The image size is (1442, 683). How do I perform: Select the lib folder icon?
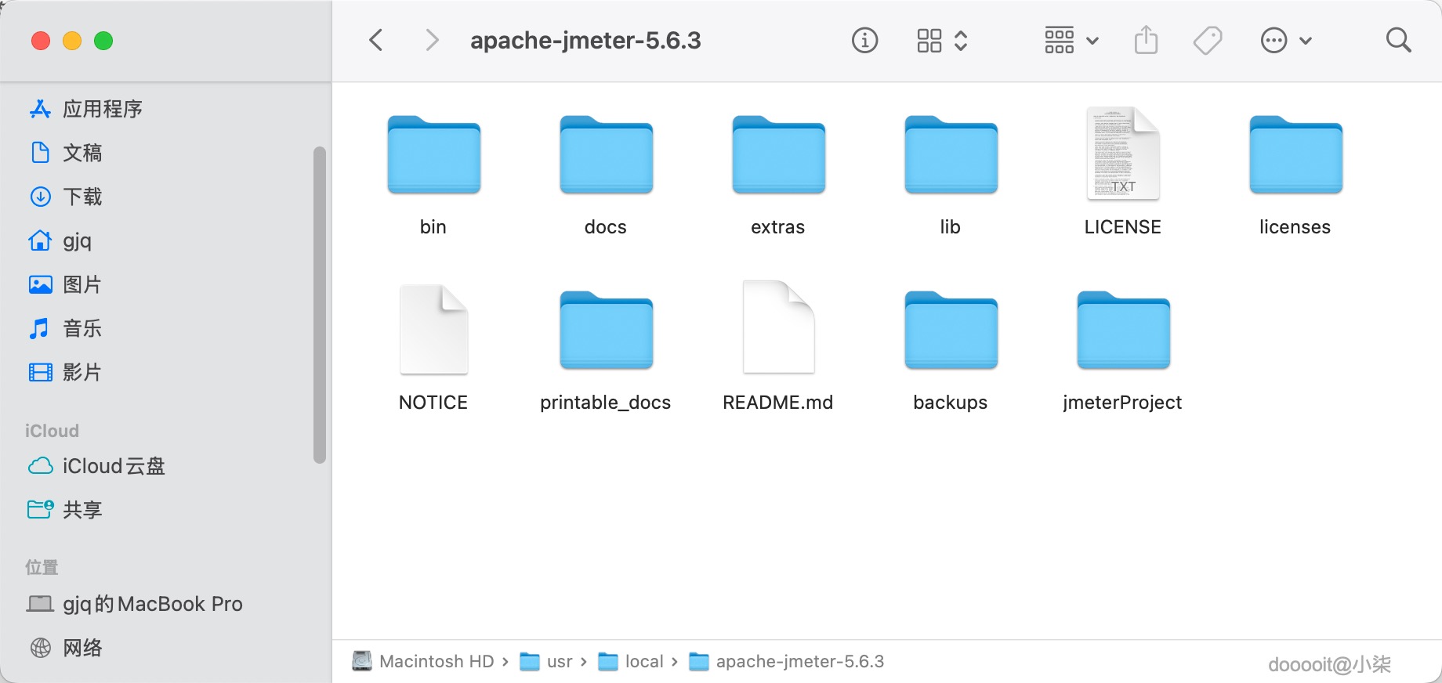coord(951,154)
